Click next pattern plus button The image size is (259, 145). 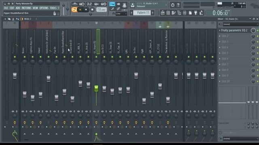153,13
